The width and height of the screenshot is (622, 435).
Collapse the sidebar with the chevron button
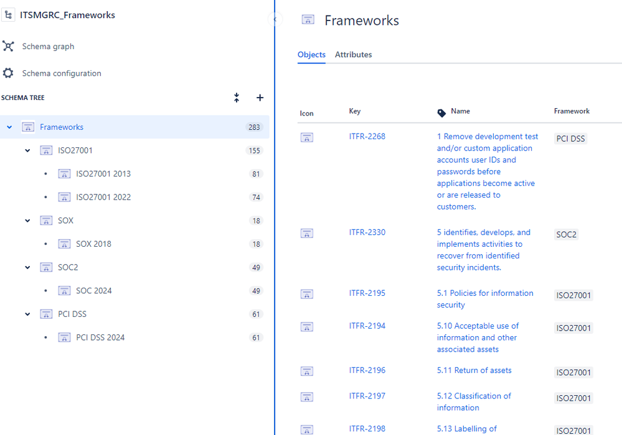[x=275, y=19]
